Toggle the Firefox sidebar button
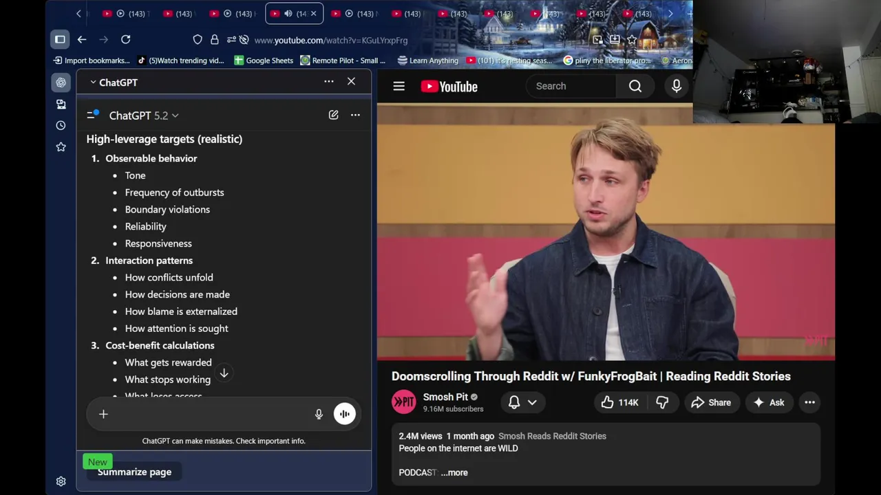The height and width of the screenshot is (495, 881). [x=60, y=39]
